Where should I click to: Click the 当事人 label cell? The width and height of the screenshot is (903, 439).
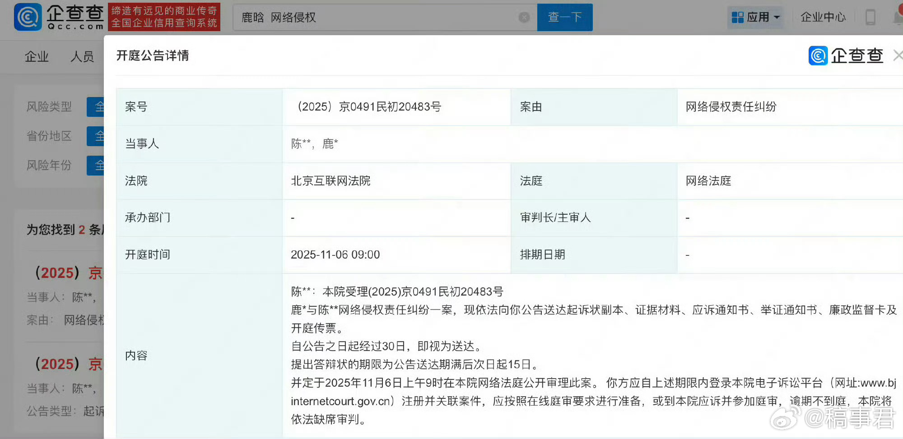[200, 144]
